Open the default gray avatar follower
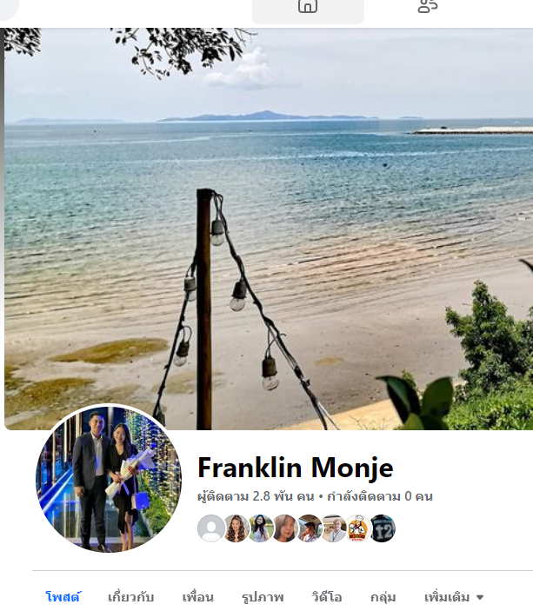533x611 pixels. point(211,528)
